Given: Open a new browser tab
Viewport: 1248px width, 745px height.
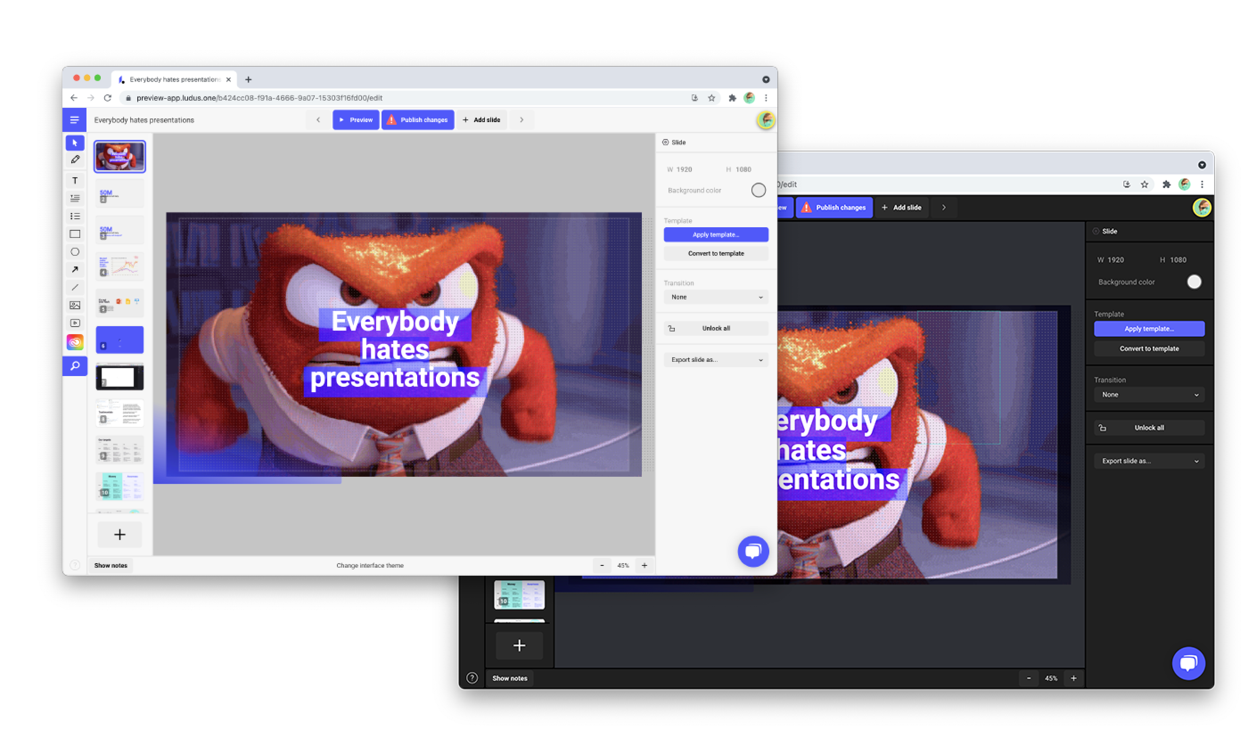Looking at the screenshot, I should click(x=249, y=79).
